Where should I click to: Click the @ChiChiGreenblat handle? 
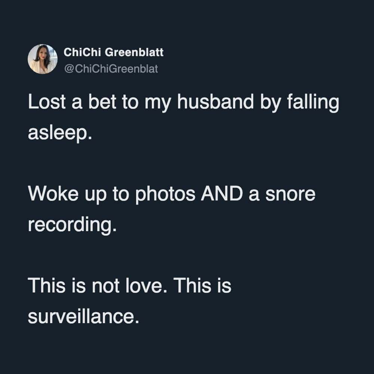click(x=111, y=69)
